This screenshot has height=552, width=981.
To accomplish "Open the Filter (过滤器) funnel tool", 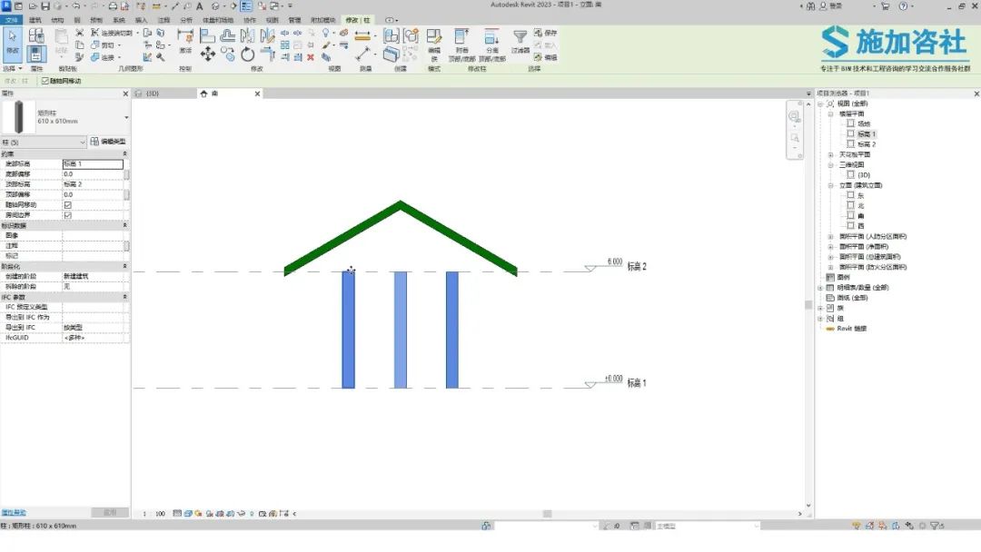I will pos(520,41).
